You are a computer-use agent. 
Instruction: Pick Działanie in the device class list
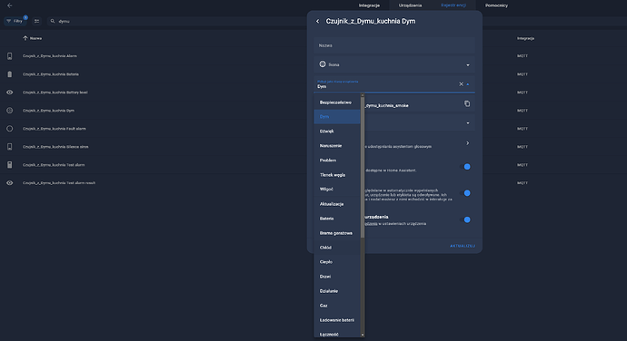pyautogui.click(x=337, y=291)
